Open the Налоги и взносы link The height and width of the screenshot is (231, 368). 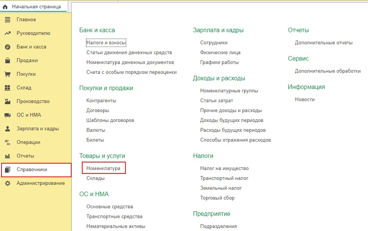pyautogui.click(x=106, y=43)
